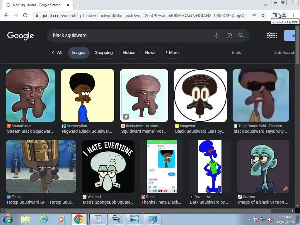Screen dimensions: 300x225
Task: Go back to All results
Action: click(57, 53)
